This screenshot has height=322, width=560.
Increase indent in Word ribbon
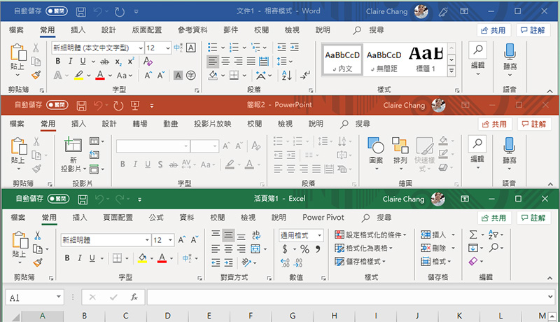(x=294, y=48)
